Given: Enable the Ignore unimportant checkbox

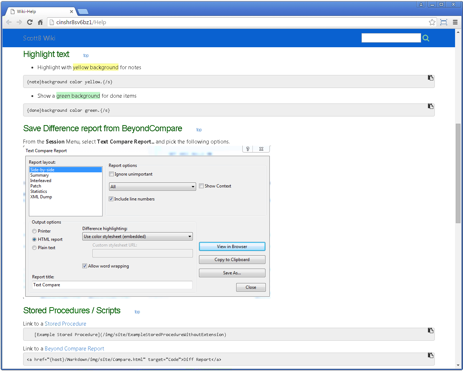Looking at the screenshot, I should (112, 174).
